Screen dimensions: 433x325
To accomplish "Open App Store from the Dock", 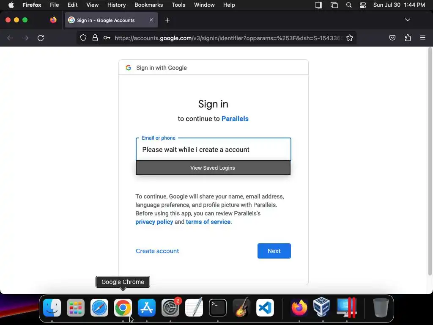I will tap(147, 307).
